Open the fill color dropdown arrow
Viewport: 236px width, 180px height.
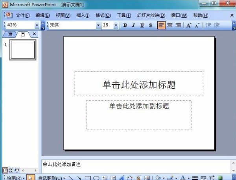click(x=164, y=178)
